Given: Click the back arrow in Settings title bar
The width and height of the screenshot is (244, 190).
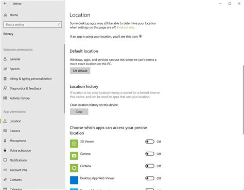Looking at the screenshot, I should (x=5, y=4).
